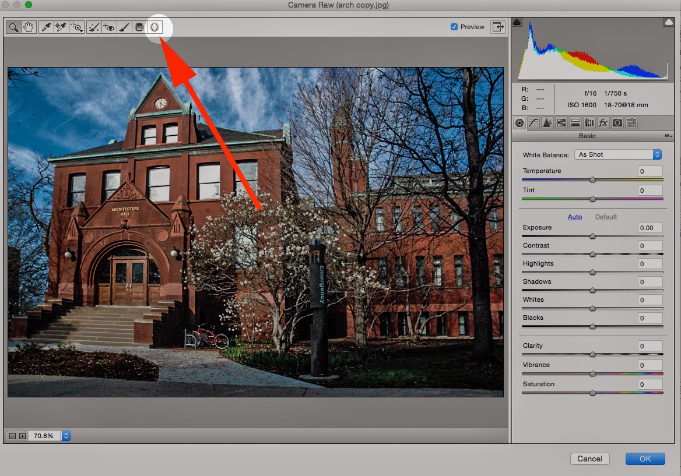
Task: Uncheck the Preview checkbox
Action: tap(454, 27)
